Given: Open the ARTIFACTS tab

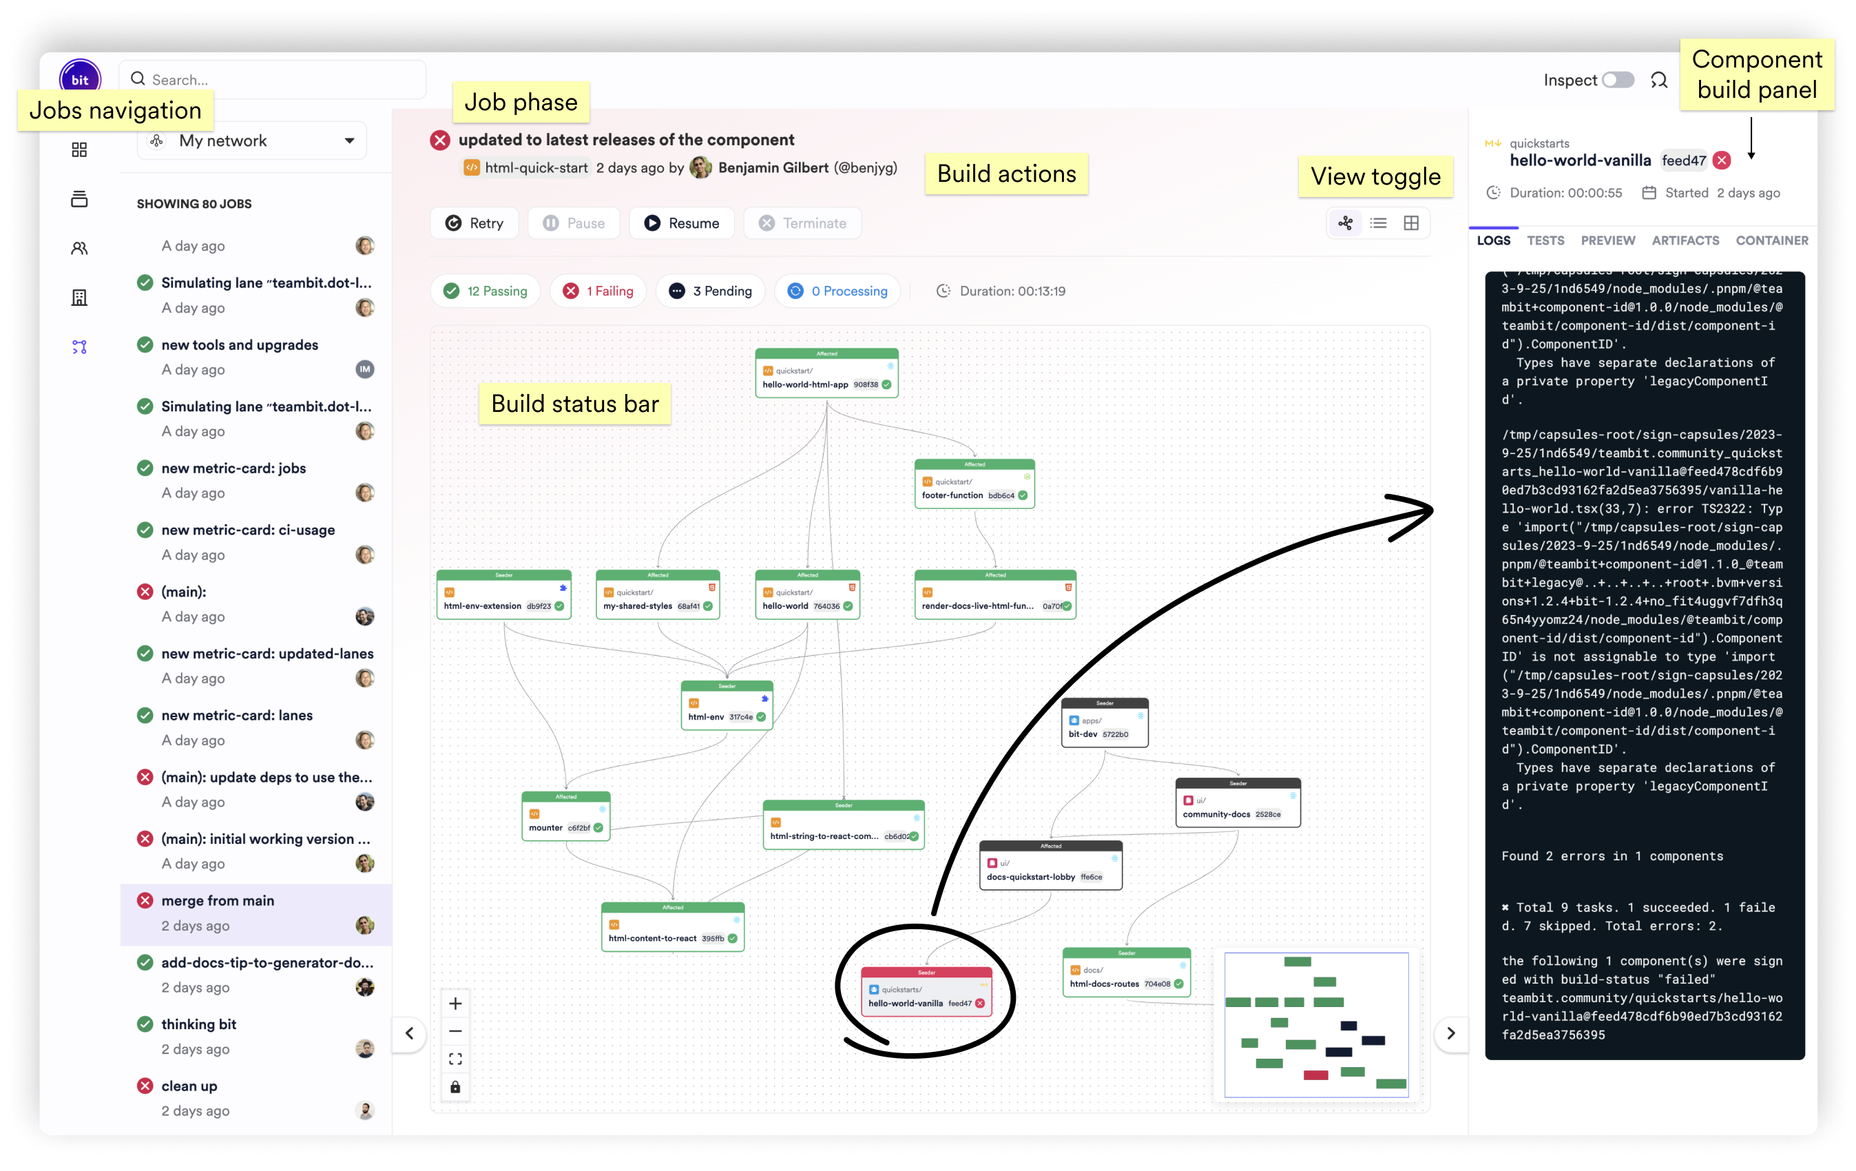Looking at the screenshot, I should coord(1685,240).
